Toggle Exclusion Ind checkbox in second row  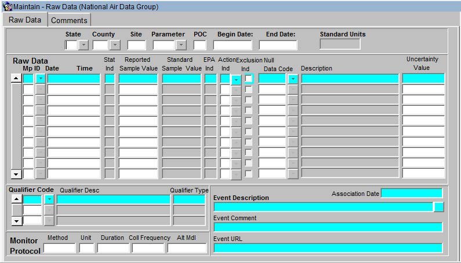point(249,89)
